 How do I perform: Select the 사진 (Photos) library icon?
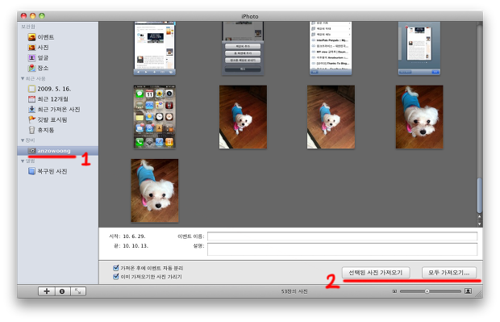point(31,48)
